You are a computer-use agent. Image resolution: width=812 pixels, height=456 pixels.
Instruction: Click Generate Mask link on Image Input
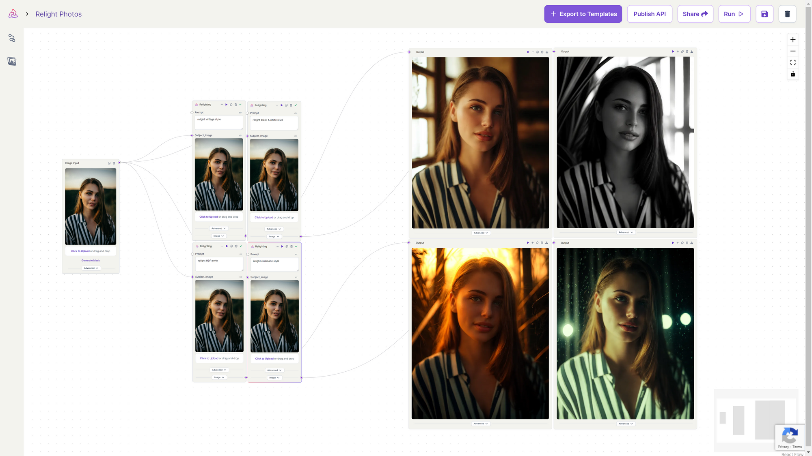coord(91,261)
